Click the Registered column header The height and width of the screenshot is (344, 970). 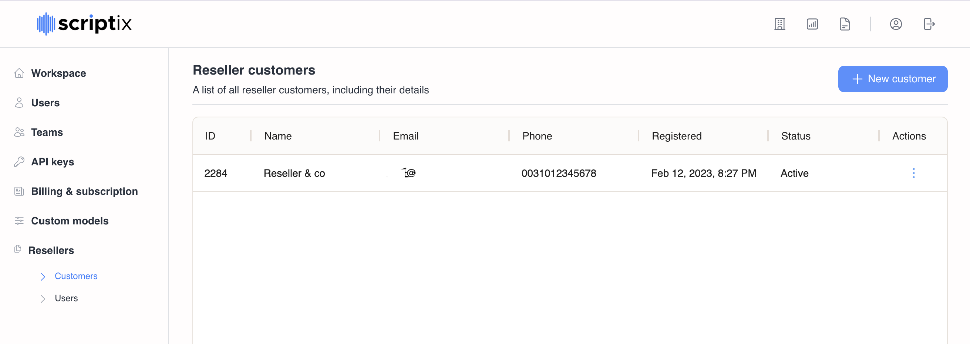click(x=676, y=136)
